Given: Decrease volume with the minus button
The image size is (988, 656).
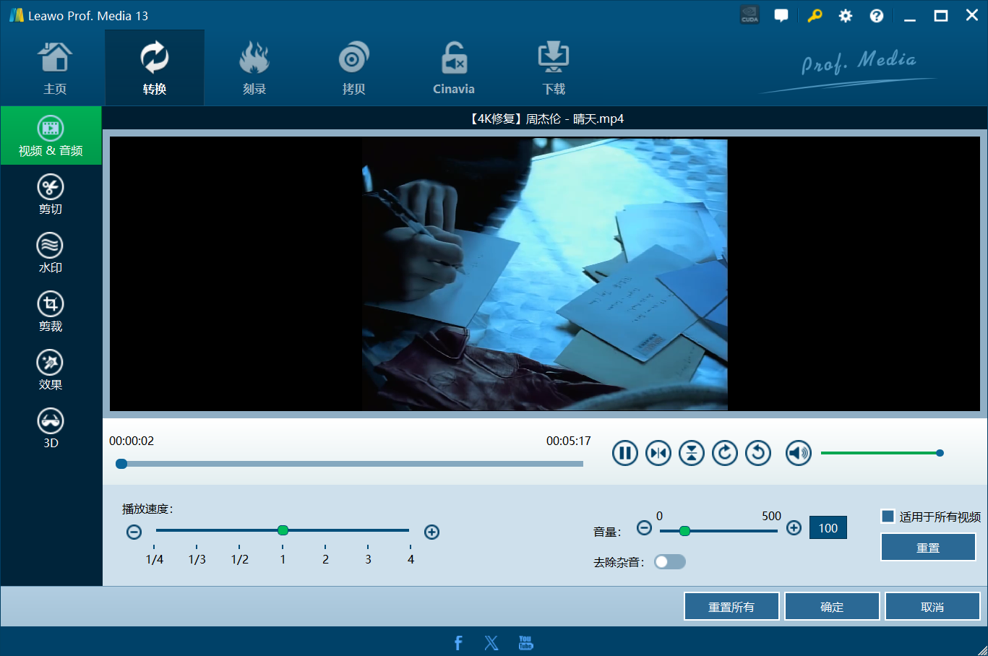Looking at the screenshot, I should point(645,528).
